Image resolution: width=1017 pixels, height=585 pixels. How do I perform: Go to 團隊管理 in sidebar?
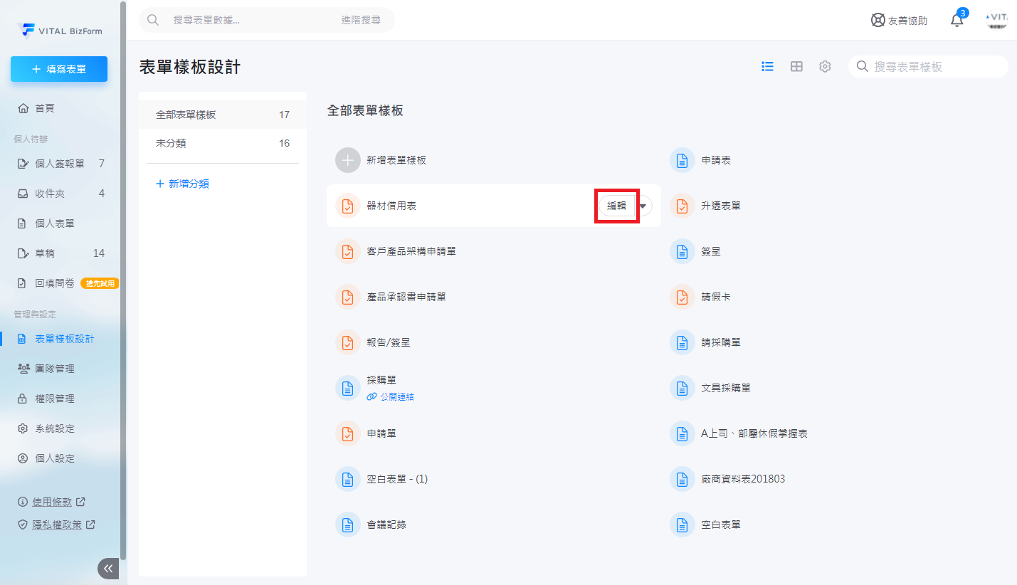point(55,369)
